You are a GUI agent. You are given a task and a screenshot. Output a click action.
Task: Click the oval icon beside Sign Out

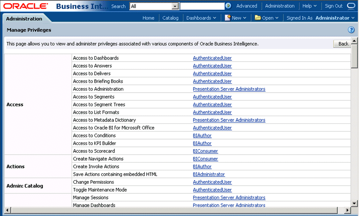point(351,6)
